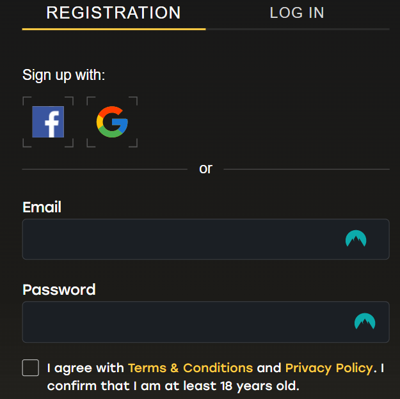Focus the Email input field
Image resolution: width=400 pixels, height=399 pixels.
(x=206, y=239)
